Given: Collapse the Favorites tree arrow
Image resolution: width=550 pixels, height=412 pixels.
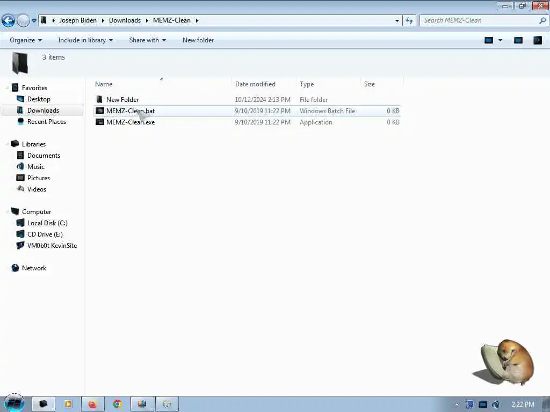Looking at the screenshot, I should coord(7,87).
